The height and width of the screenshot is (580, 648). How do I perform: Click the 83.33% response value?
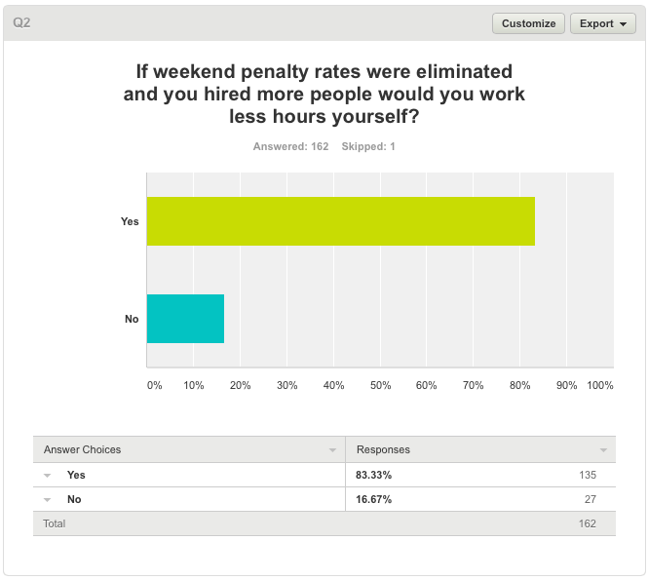[373, 476]
